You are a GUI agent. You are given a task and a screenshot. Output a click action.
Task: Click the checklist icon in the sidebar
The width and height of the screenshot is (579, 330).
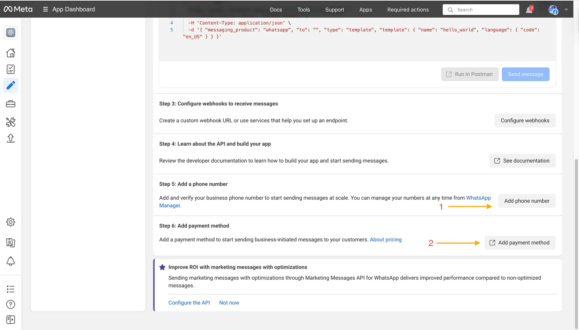[11, 69]
